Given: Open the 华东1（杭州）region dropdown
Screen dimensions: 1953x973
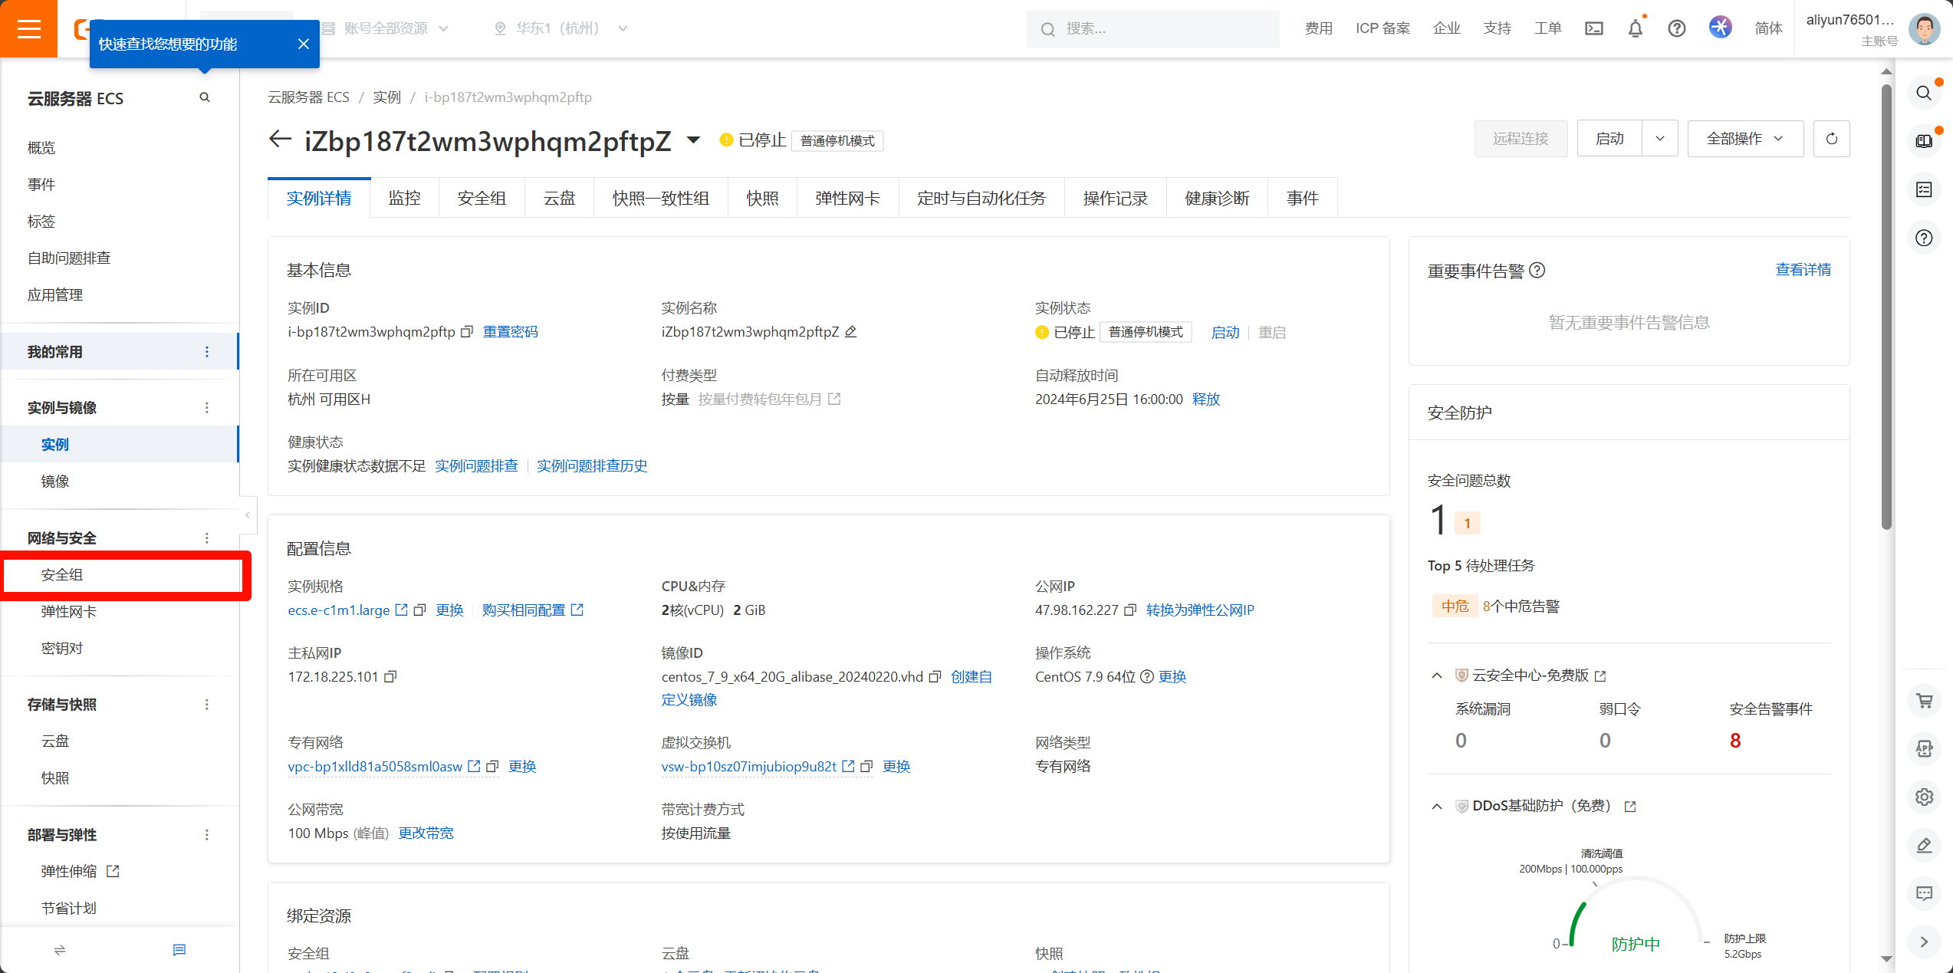Looking at the screenshot, I should (561, 28).
